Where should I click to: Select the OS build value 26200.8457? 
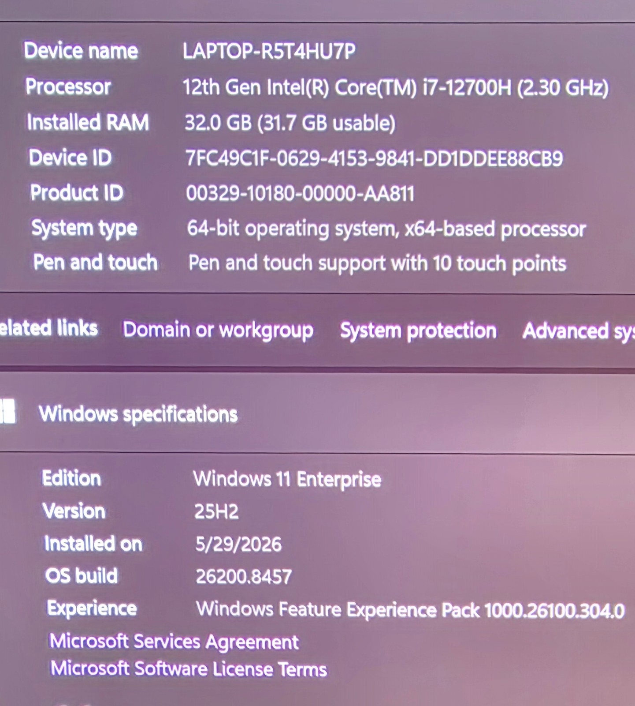(x=244, y=576)
